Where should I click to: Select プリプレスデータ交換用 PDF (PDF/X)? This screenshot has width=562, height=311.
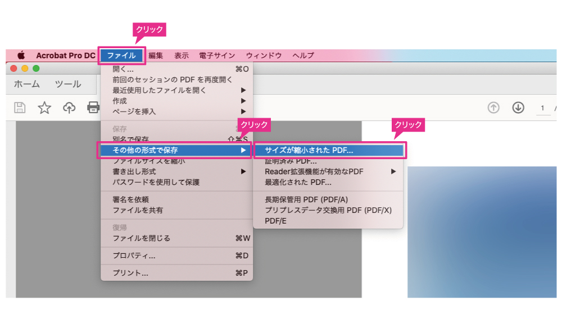click(x=328, y=210)
